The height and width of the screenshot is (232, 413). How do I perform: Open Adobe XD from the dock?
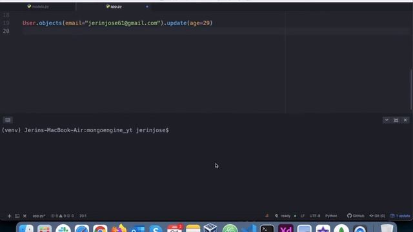pos(286,229)
